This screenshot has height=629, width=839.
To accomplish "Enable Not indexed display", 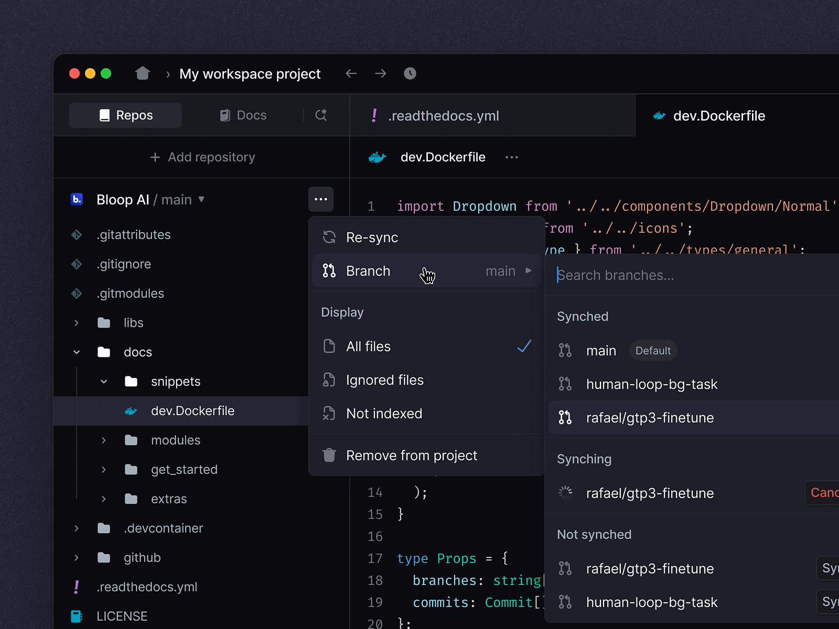I will 383,414.
